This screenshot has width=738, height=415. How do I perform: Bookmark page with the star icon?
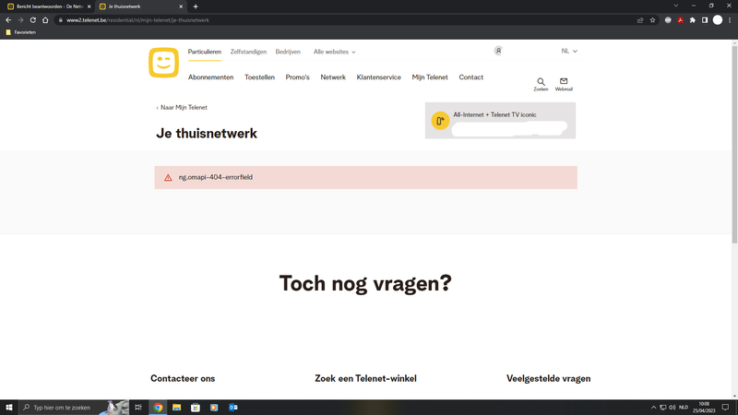pos(652,19)
